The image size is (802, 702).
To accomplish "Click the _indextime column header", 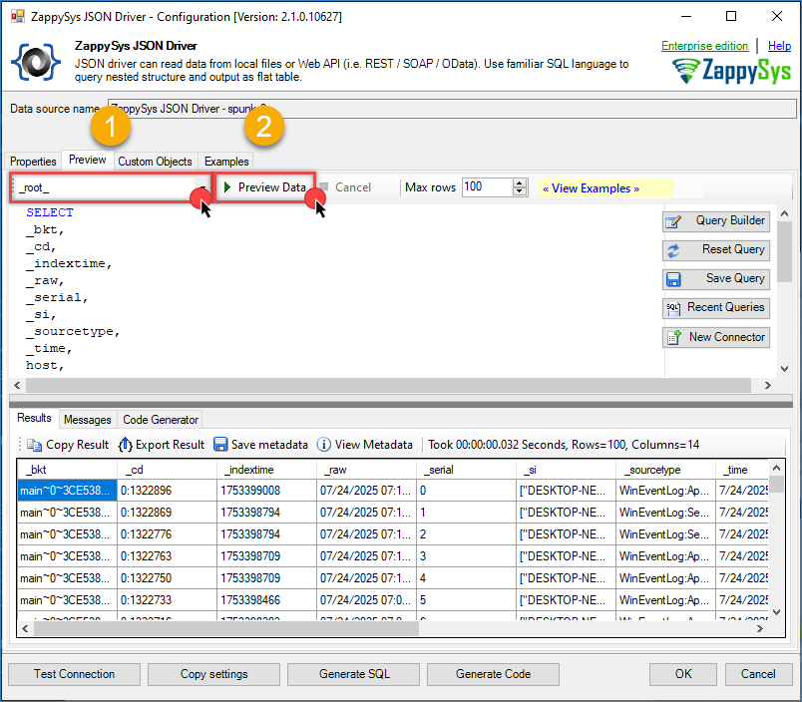I will point(267,470).
